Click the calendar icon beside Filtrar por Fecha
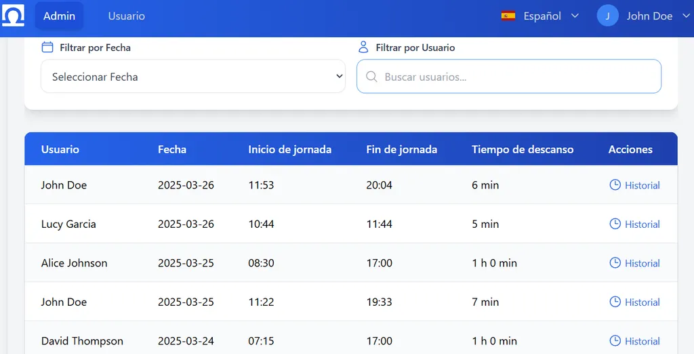The width and height of the screenshot is (694, 354). [x=47, y=47]
